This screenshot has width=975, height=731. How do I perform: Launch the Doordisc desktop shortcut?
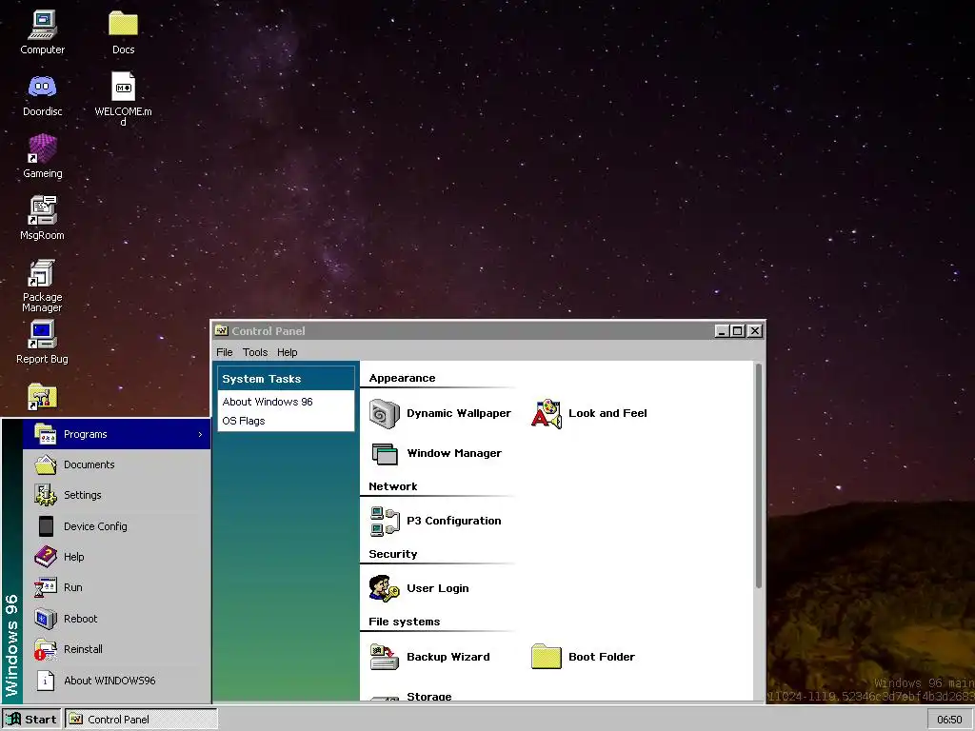click(x=42, y=94)
